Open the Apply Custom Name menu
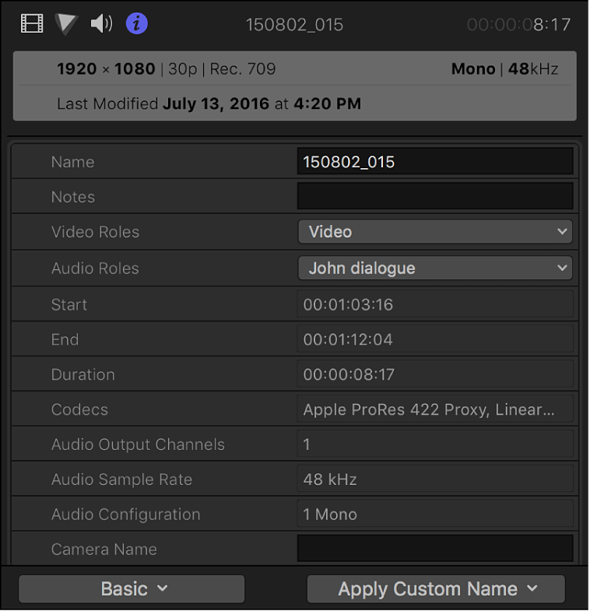This screenshot has height=611, width=590. click(x=436, y=589)
